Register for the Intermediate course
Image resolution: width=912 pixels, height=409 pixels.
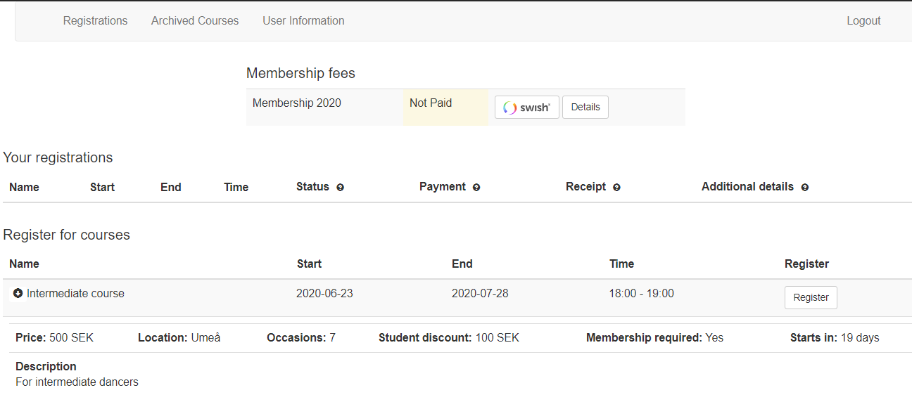(810, 297)
